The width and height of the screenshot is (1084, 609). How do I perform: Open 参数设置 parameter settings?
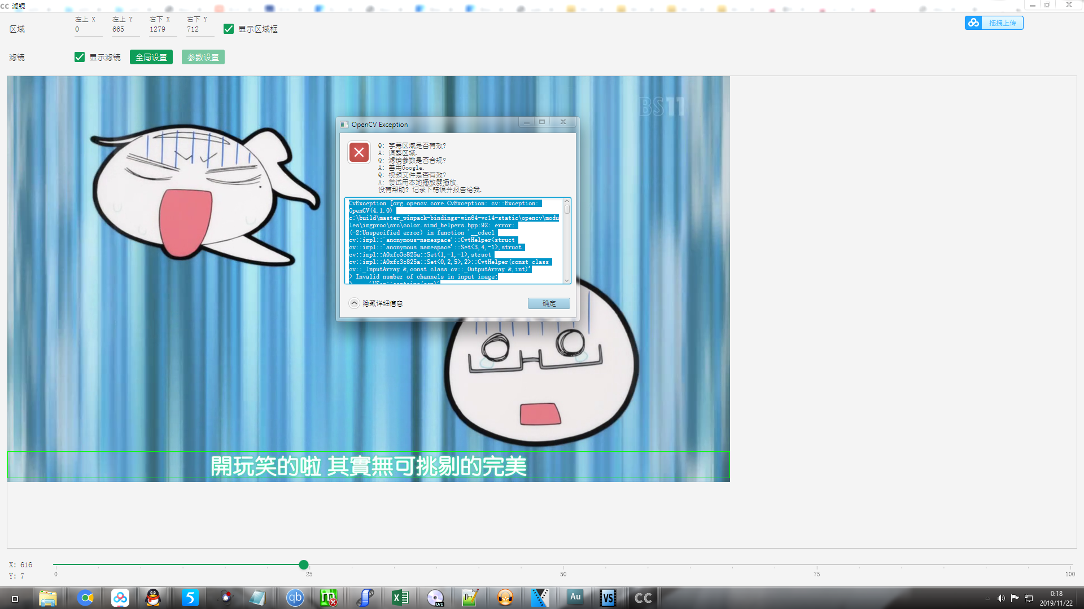tap(203, 57)
